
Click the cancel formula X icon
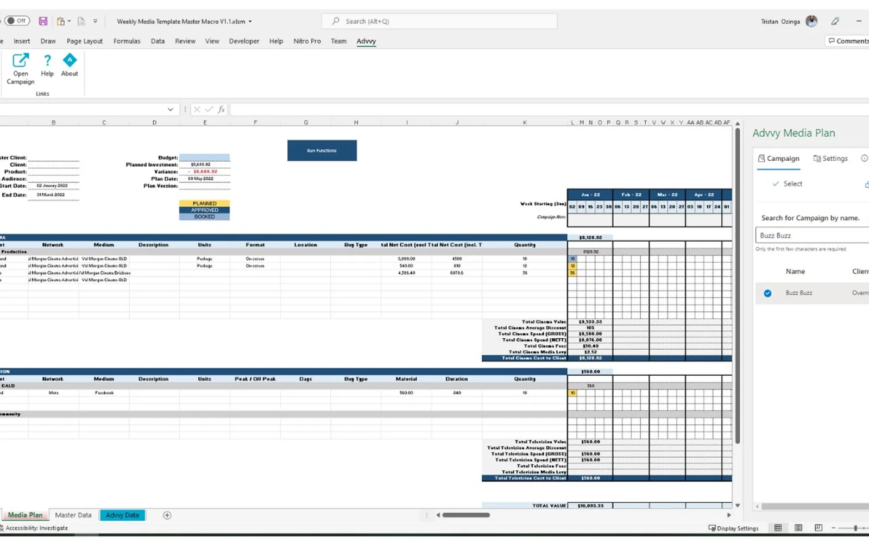[197, 110]
